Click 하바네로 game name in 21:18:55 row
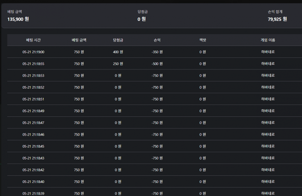The height and width of the screenshot is (196, 302). tap(268, 64)
